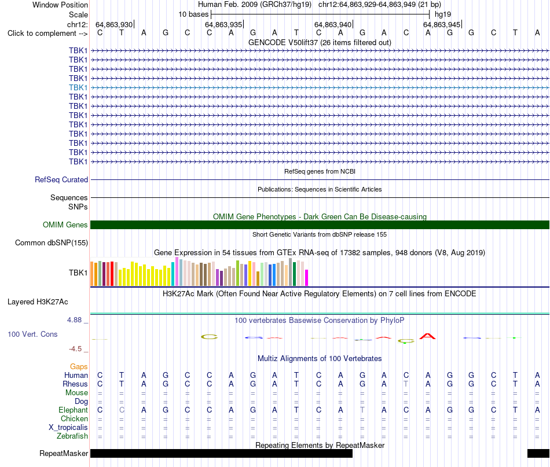550x467 pixels.
Task: Click 'Click to complement -->' label
Action: (x=47, y=34)
